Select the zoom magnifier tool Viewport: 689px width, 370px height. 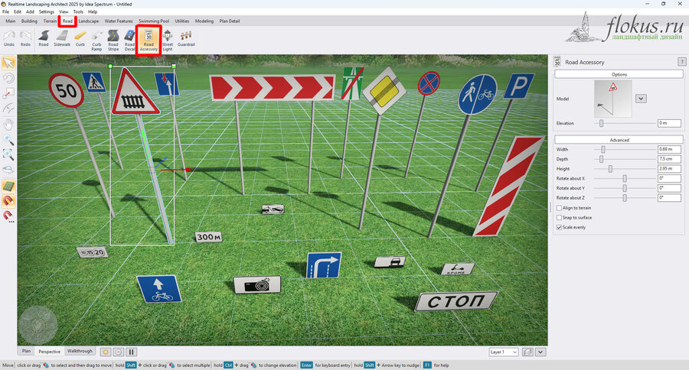(8, 140)
